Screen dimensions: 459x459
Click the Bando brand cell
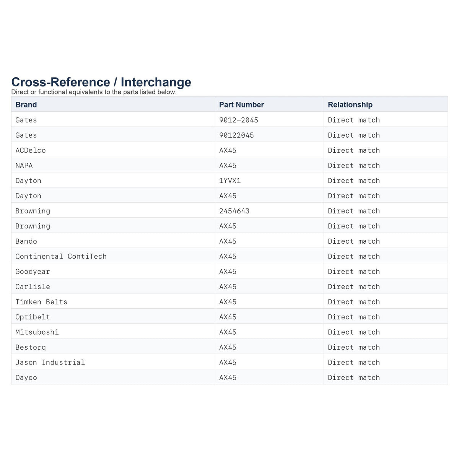tap(113, 241)
